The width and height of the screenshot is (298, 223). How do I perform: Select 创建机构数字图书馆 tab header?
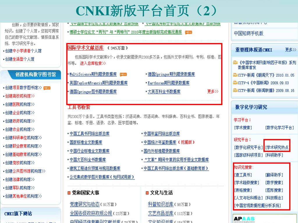[x=36, y=75]
